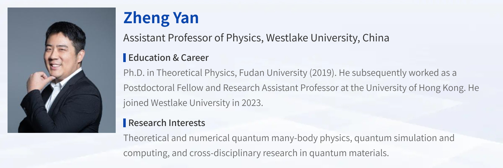Click the phrase "quantum many-body physics"
Image resolution: width=503 pixels, height=168 pixels.
291,138
